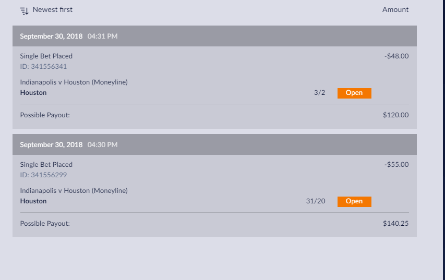Select the September 30, 04:30 PM header bar

click(214, 144)
